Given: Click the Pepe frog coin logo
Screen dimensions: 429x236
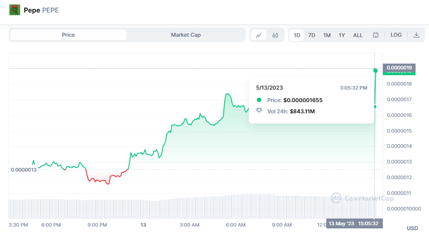Looking at the screenshot, I should (15, 10).
